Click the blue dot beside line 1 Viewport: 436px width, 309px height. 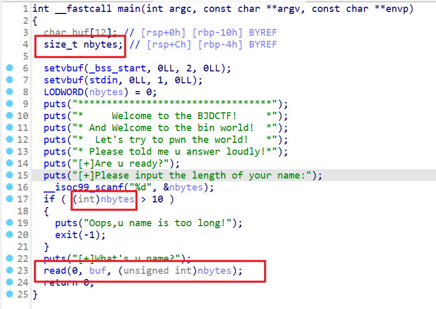[x=9, y=9]
